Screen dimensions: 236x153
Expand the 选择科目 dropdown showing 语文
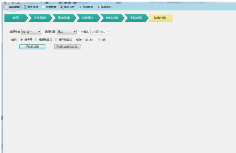[66, 32]
